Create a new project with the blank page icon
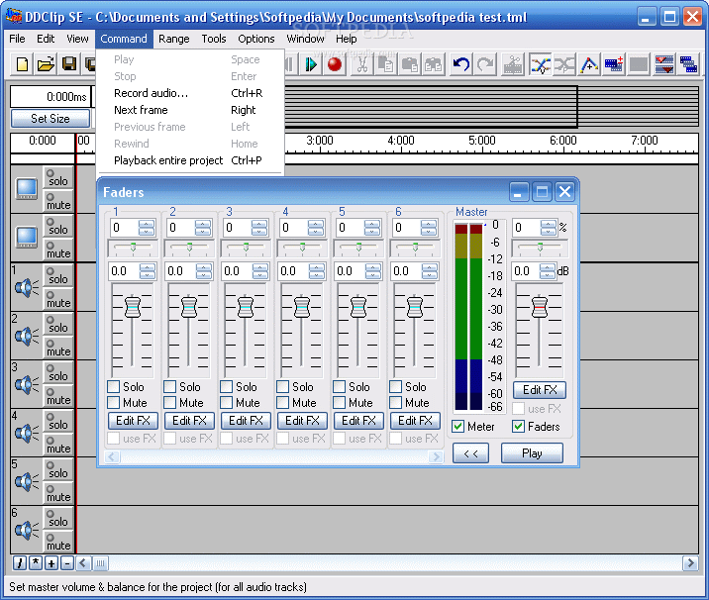 (x=22, y=64)
